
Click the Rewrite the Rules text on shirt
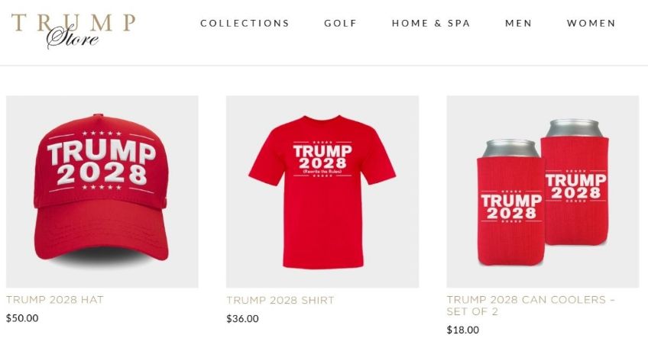click(x=322, y=171)
